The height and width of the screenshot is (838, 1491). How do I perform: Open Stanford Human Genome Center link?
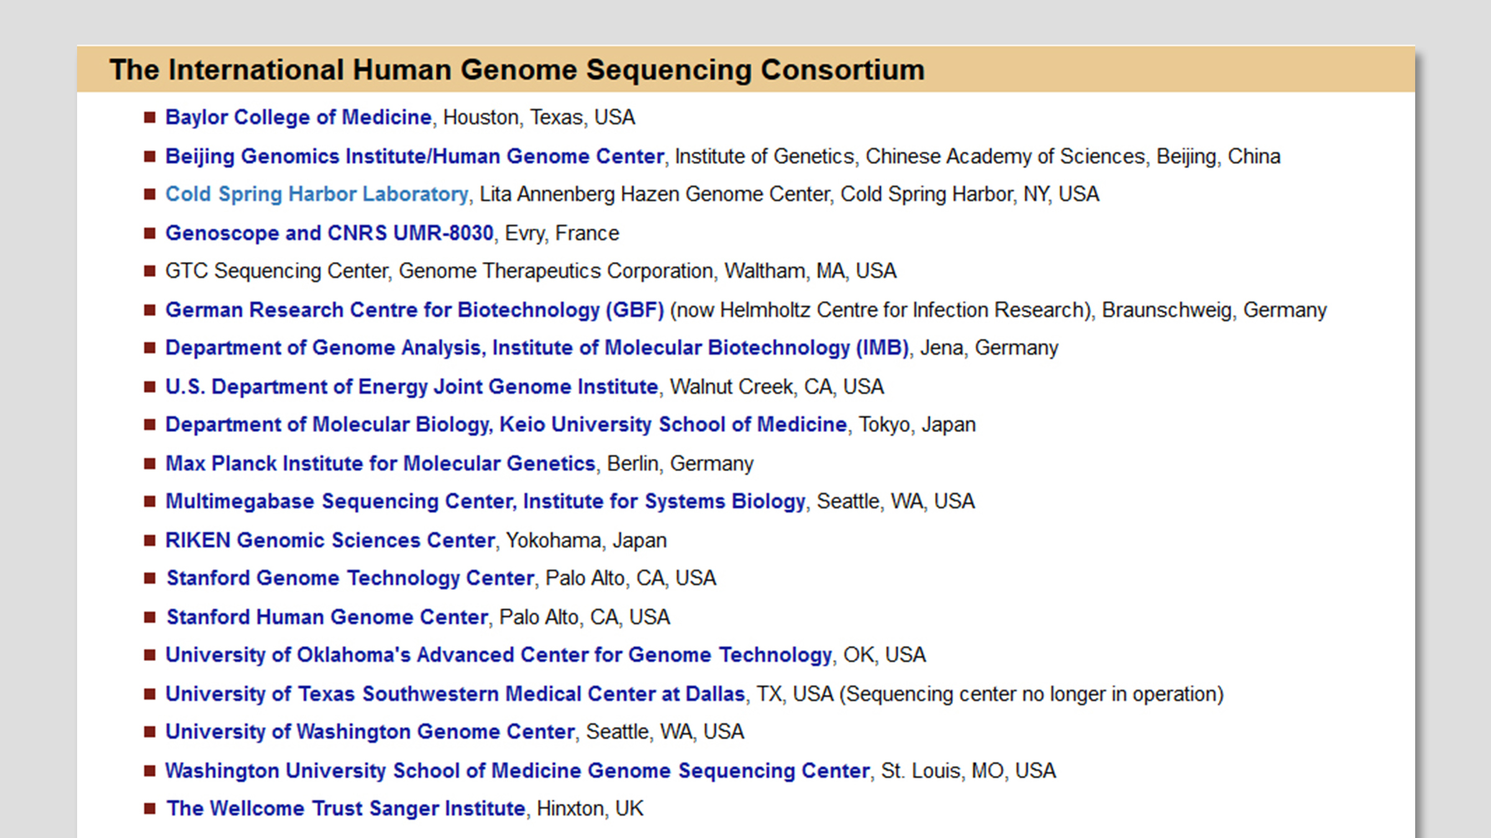click(327, 617)
